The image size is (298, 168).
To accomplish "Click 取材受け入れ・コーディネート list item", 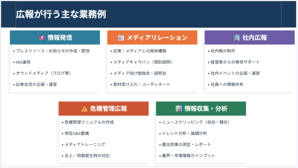I will click(142, 85).
